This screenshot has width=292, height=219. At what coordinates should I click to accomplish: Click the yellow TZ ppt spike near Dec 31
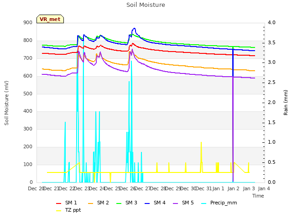click(x=201, y=156)
